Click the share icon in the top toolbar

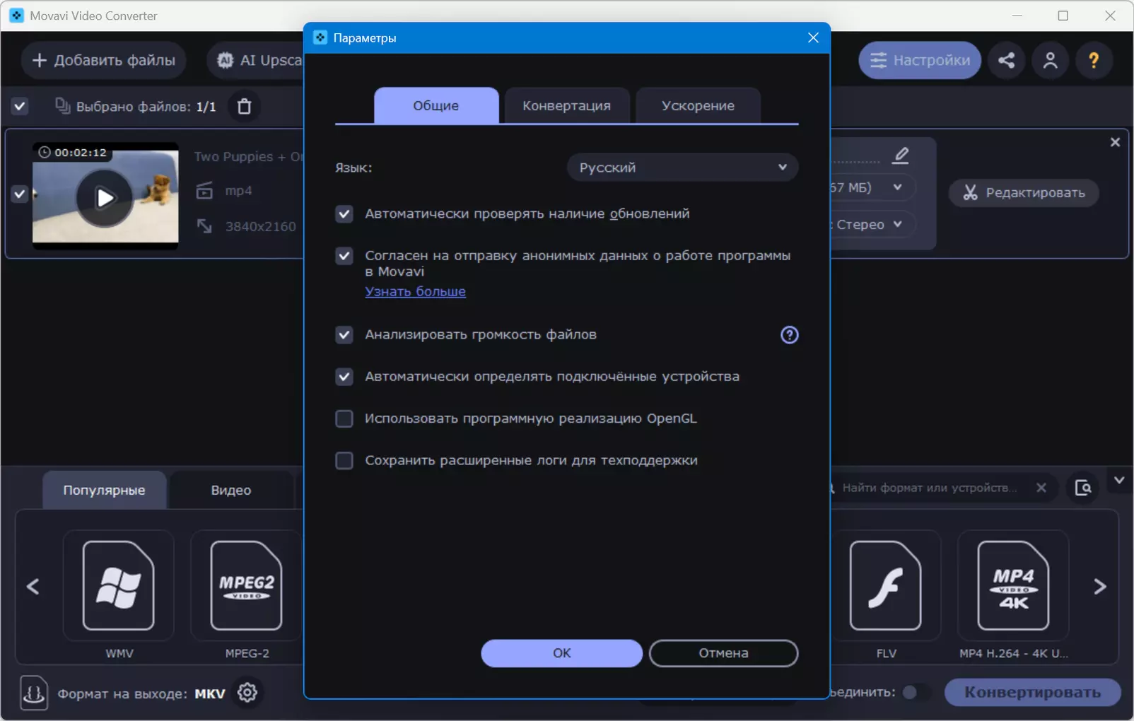point(1006,60)
